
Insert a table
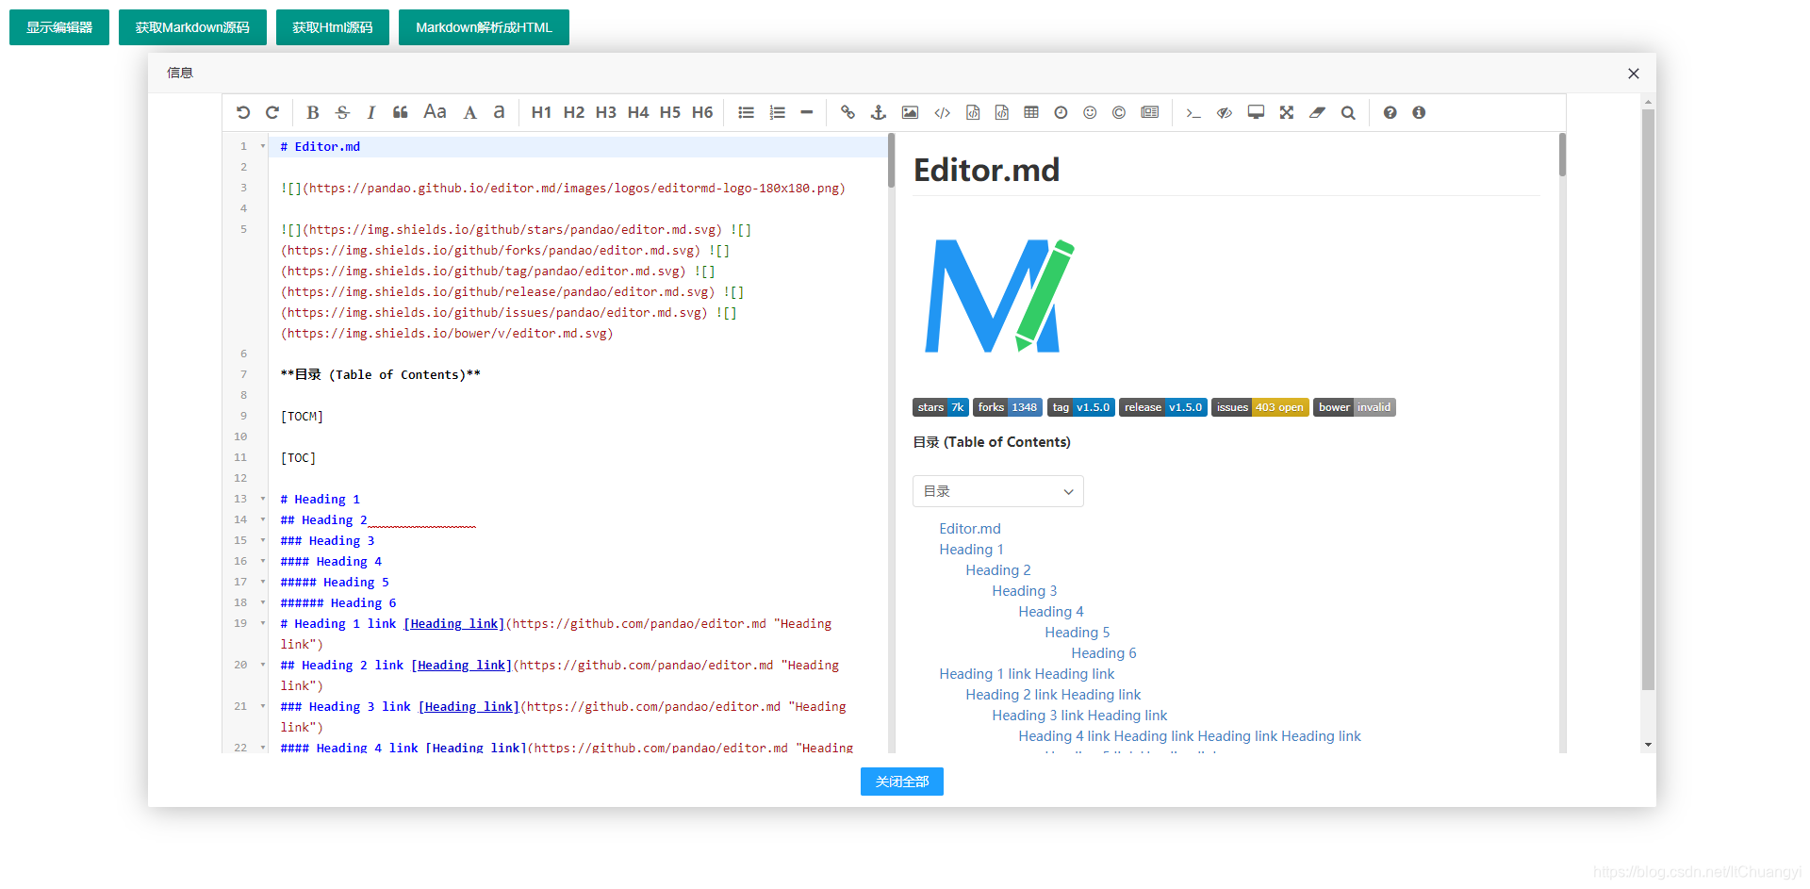pyautogui.click(x=1031, y=112)
